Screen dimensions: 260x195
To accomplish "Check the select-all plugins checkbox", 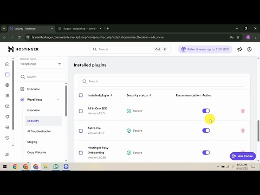I will tap(81, 95).
